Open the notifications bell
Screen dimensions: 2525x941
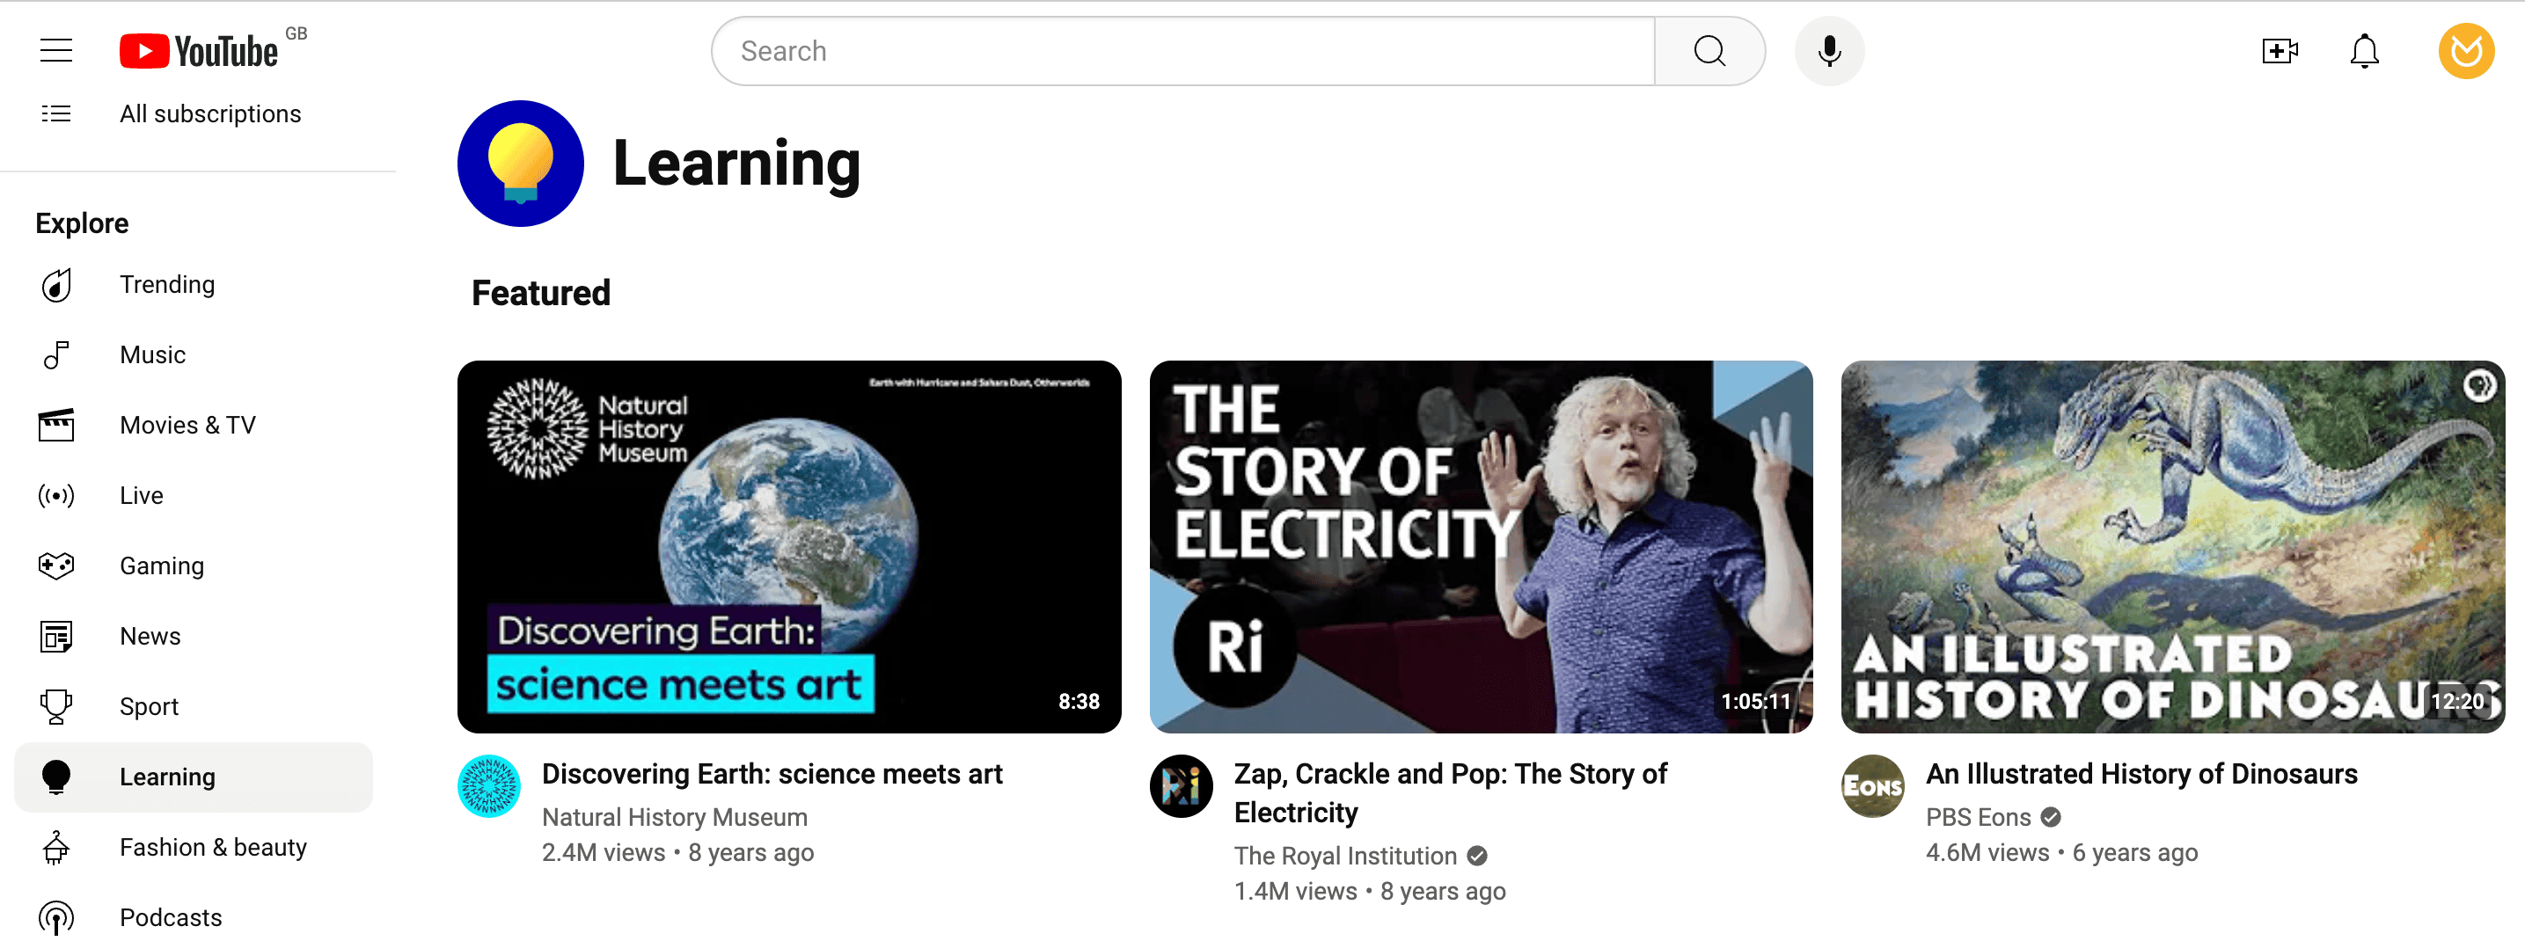click(x=2363, y=51)
